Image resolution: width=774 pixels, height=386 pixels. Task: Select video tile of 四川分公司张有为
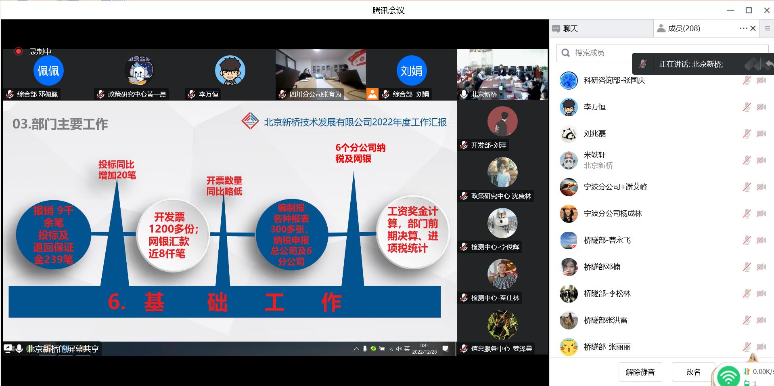pyautogui.click(x=321, y=75)
